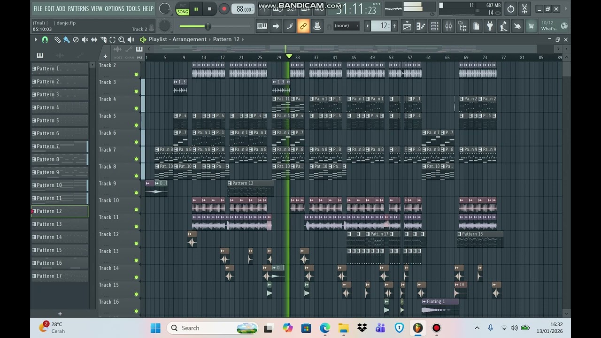Click the globe icon beside What's new
The width and height of the screenshot is (601, 338).
coord(564,26)
